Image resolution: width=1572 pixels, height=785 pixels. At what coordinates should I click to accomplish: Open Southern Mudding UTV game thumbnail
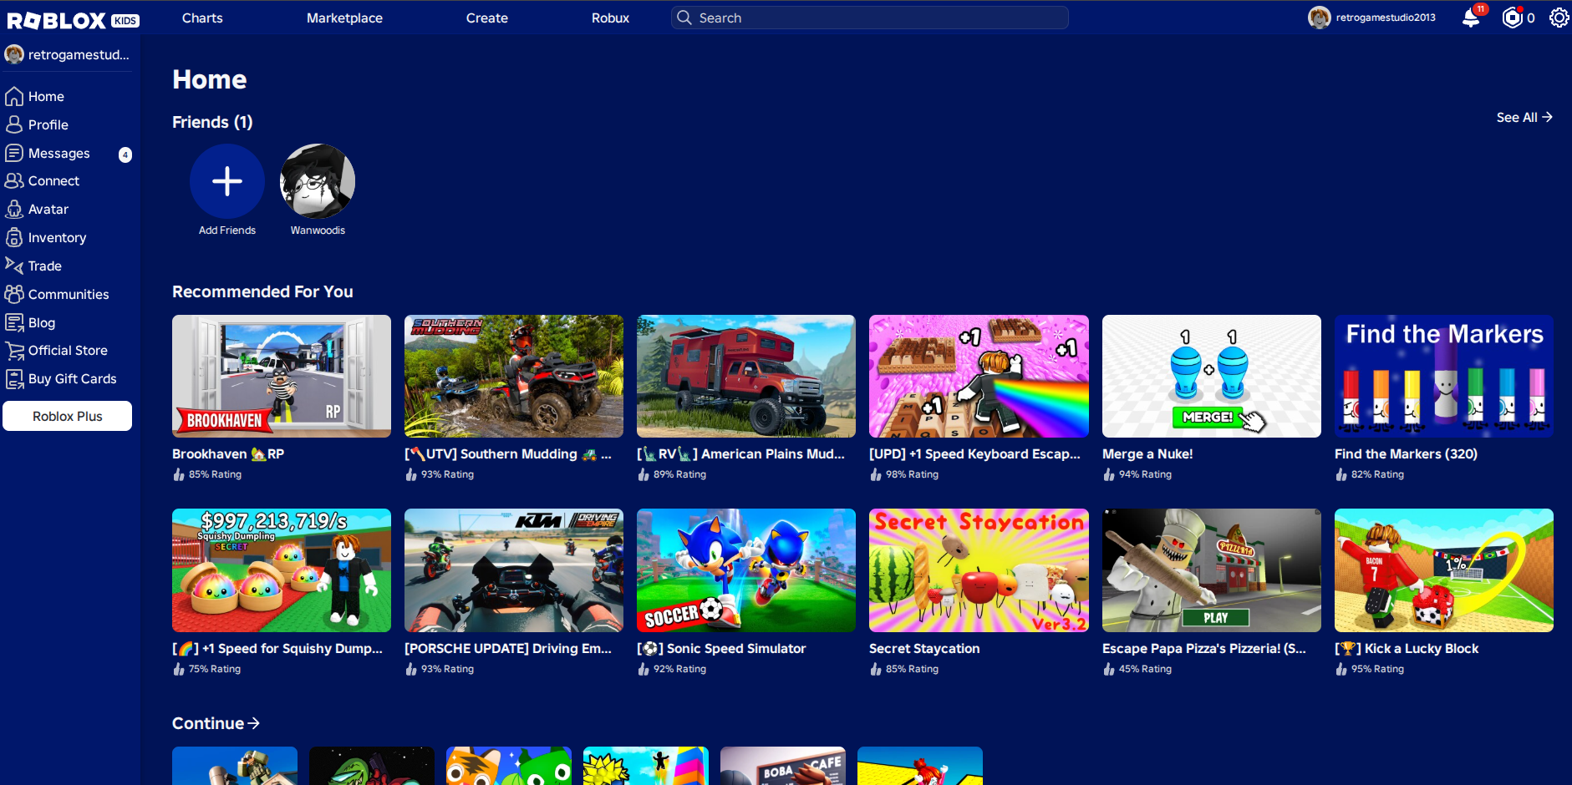coord(514,376)
